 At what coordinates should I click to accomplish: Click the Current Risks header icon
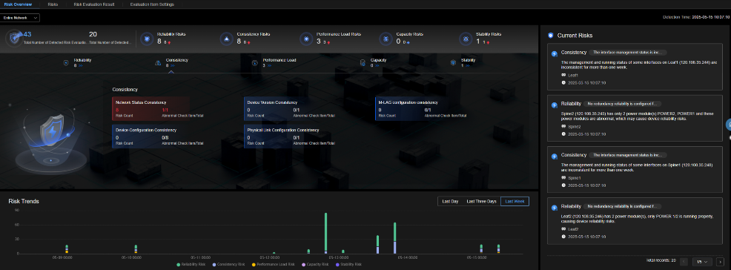click(551, 36)
